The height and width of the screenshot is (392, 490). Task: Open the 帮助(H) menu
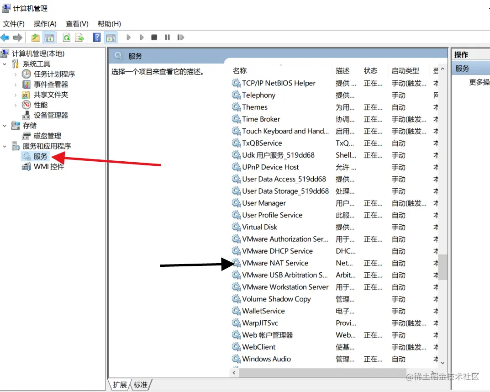109,24
